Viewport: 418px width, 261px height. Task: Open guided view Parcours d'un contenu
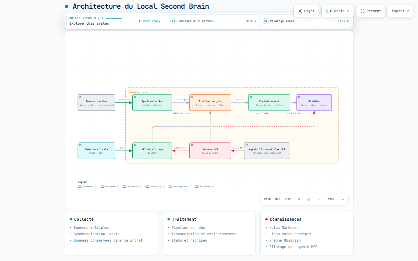214,21
